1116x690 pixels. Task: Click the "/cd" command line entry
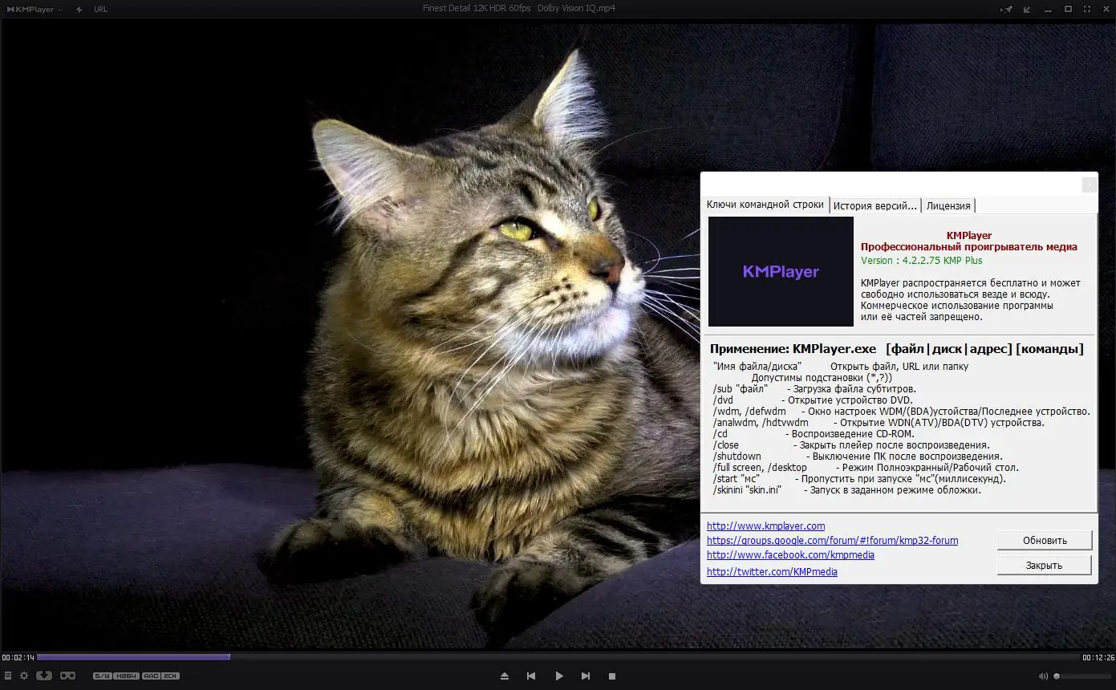pos(814,434)
